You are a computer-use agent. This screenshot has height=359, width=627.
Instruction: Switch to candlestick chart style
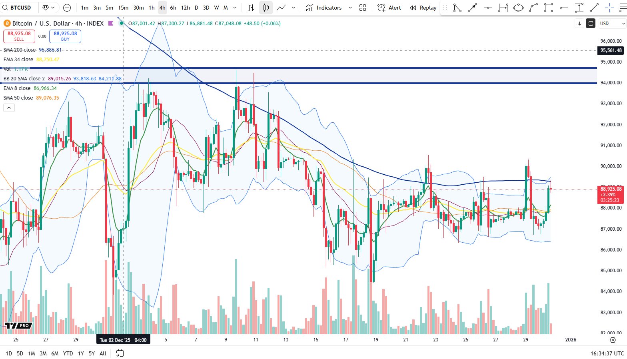pos(266,8)
